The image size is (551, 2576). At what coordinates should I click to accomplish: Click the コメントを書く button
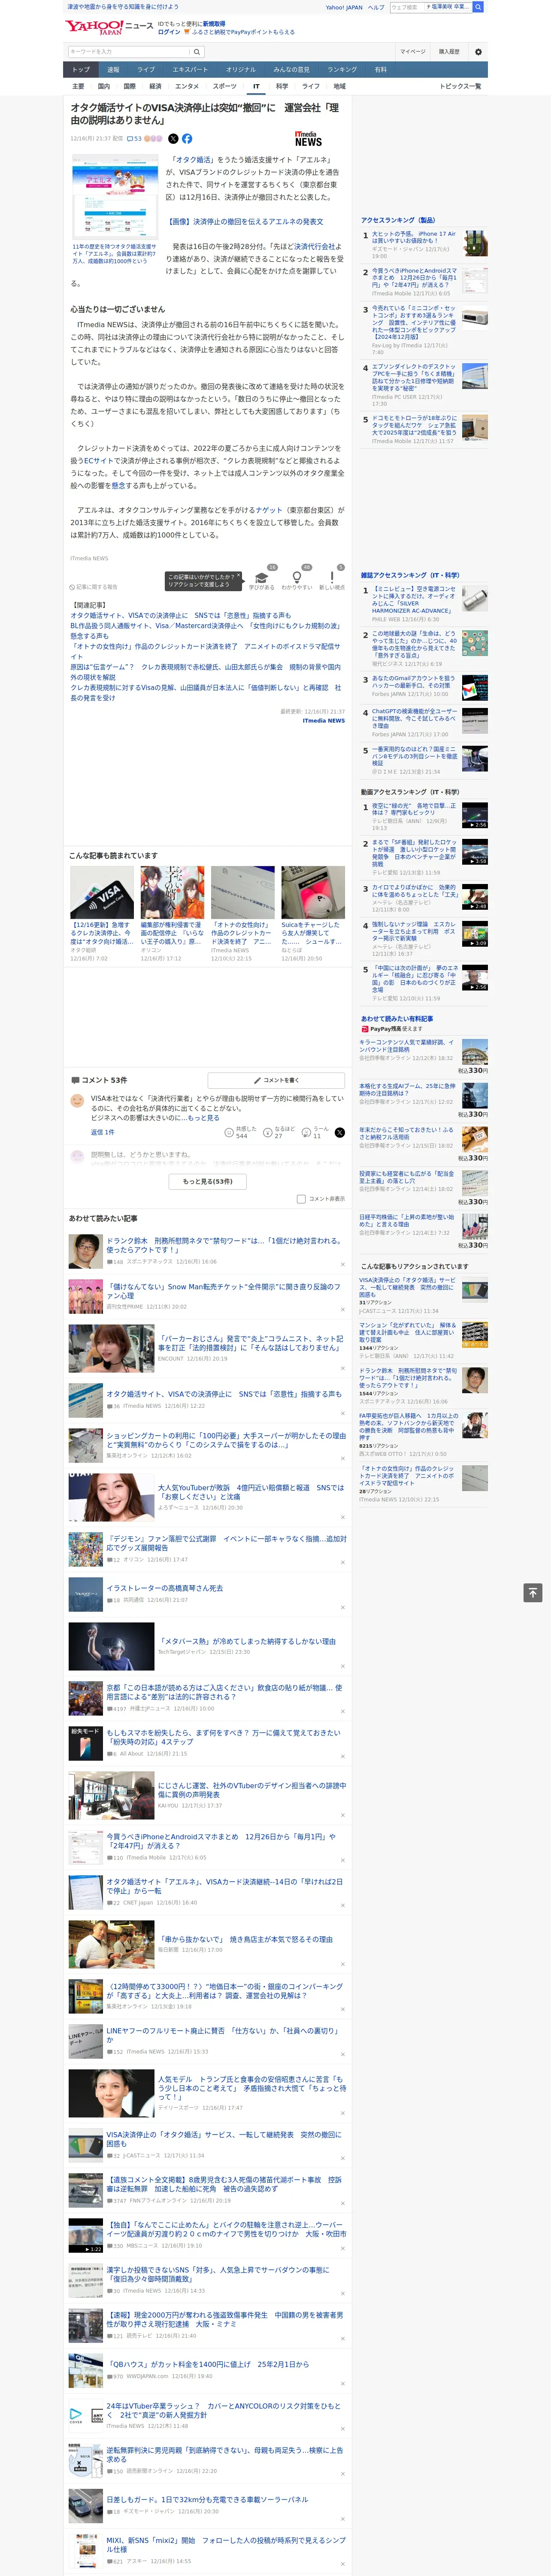click(x=276, y=1080)
